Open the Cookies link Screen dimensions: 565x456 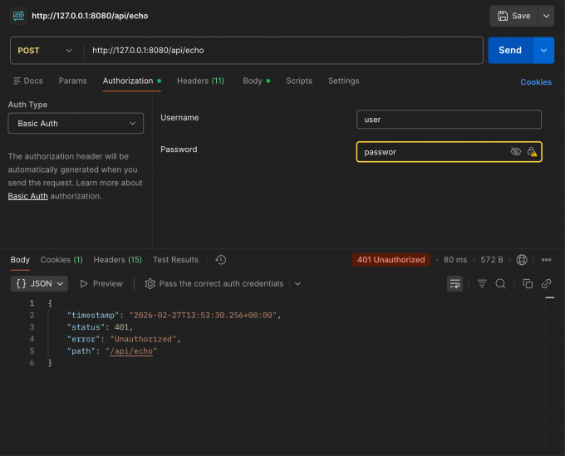tap(535, 82)
